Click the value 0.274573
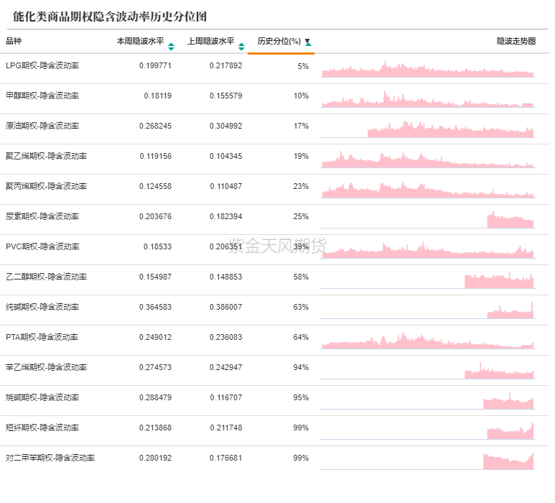This screenshot has width=555, height=503. click(x=155, y=367)
